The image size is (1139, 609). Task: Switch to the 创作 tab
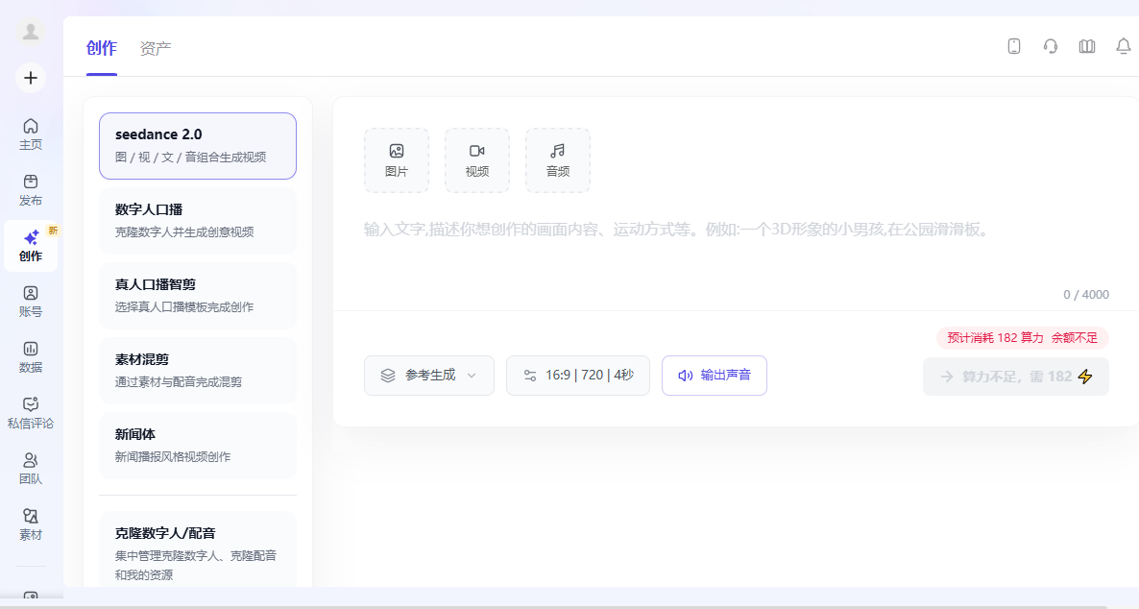click(x=102, y=49)
